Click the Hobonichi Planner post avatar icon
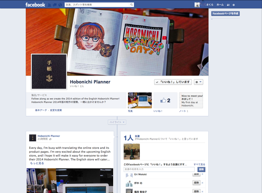 33,138
